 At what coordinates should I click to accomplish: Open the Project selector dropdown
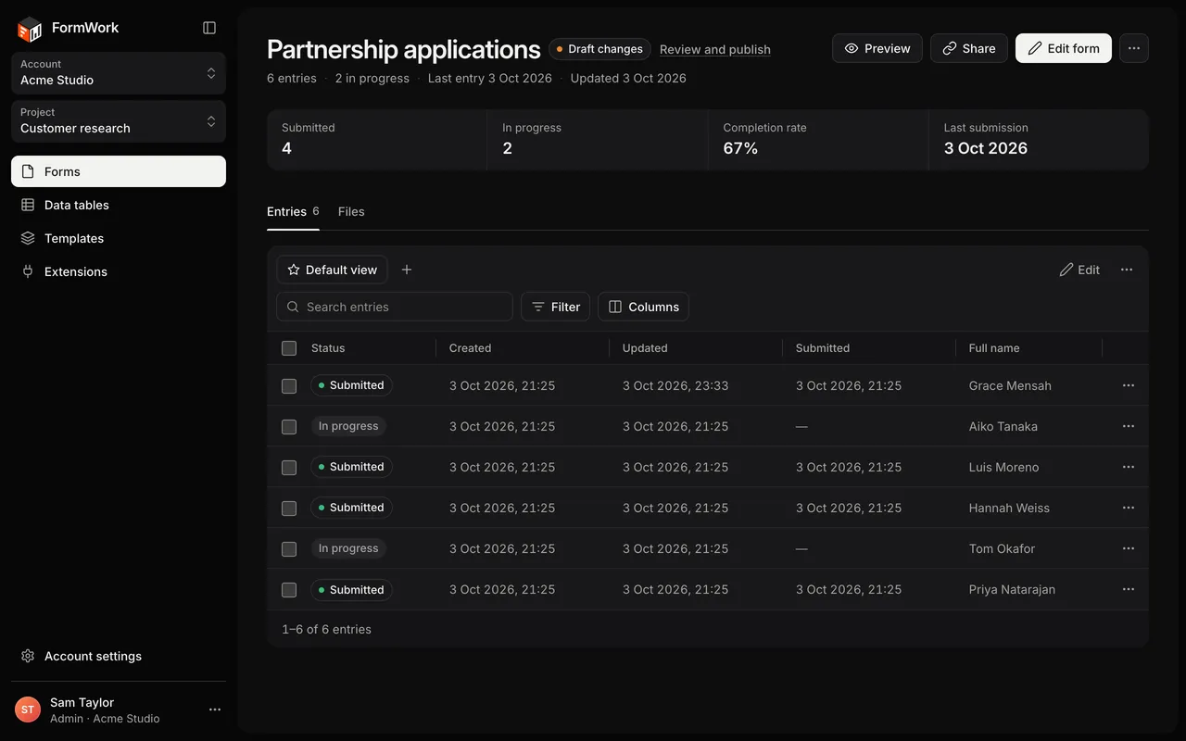point(119,120)
